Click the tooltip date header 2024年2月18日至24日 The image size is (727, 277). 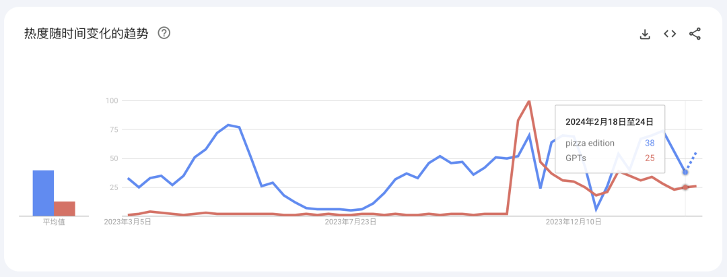pos(609,122)
